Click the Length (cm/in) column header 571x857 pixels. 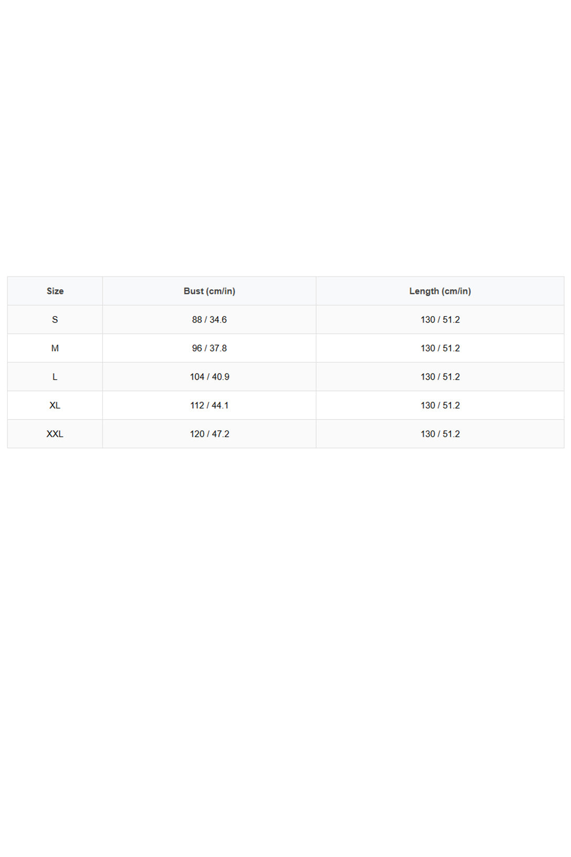440,291
